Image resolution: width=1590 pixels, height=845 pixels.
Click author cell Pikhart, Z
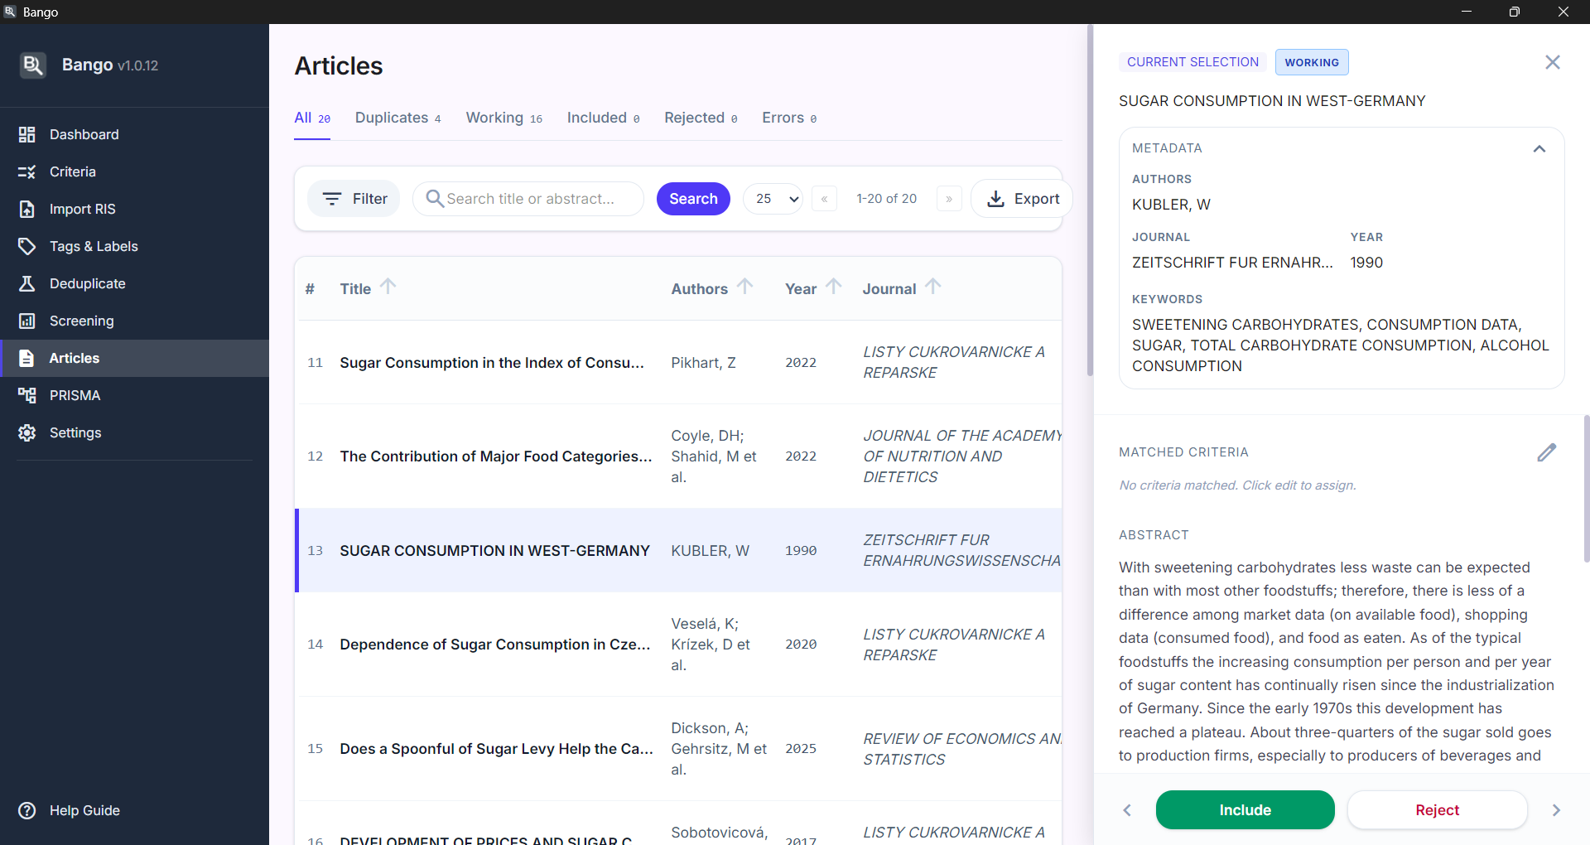pos(703,363)
